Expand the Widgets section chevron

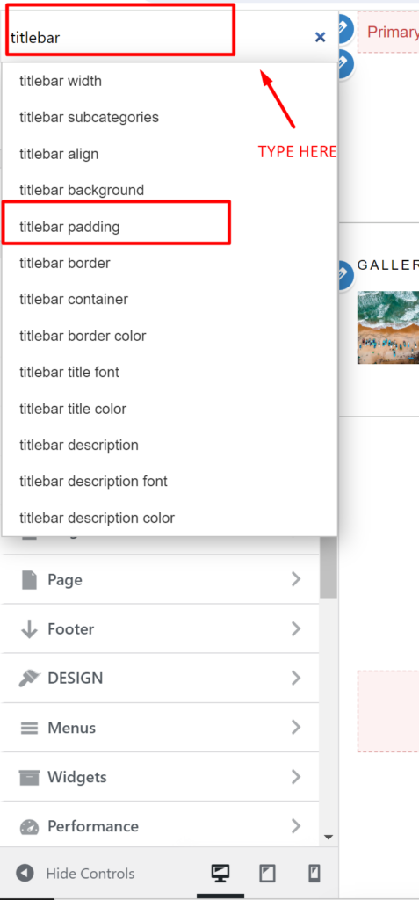point(296,777)
